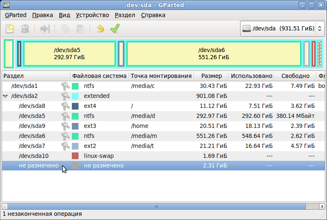Viewport: 327px width, 220px height.
Task: Sort by Точка монтирования column header
Action: click(162, 76)
